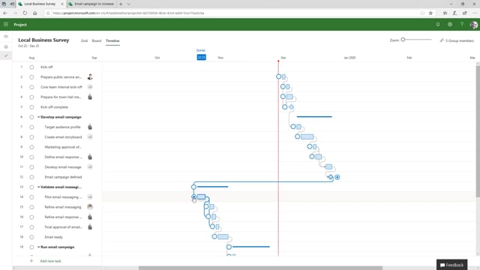Image resolution: width=480 pixels, height=270 pixels.
Task: Click the browser home icon
Action: pyautogui.click(x=35, y=13)
